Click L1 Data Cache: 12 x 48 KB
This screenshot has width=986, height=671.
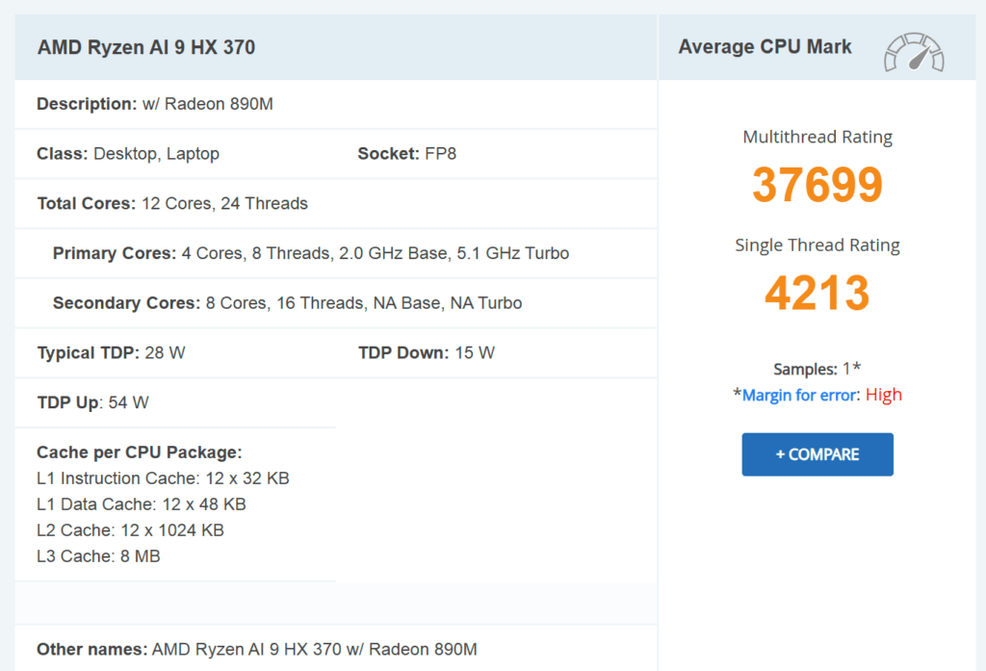pyautogui.click(x=142, y=504)
